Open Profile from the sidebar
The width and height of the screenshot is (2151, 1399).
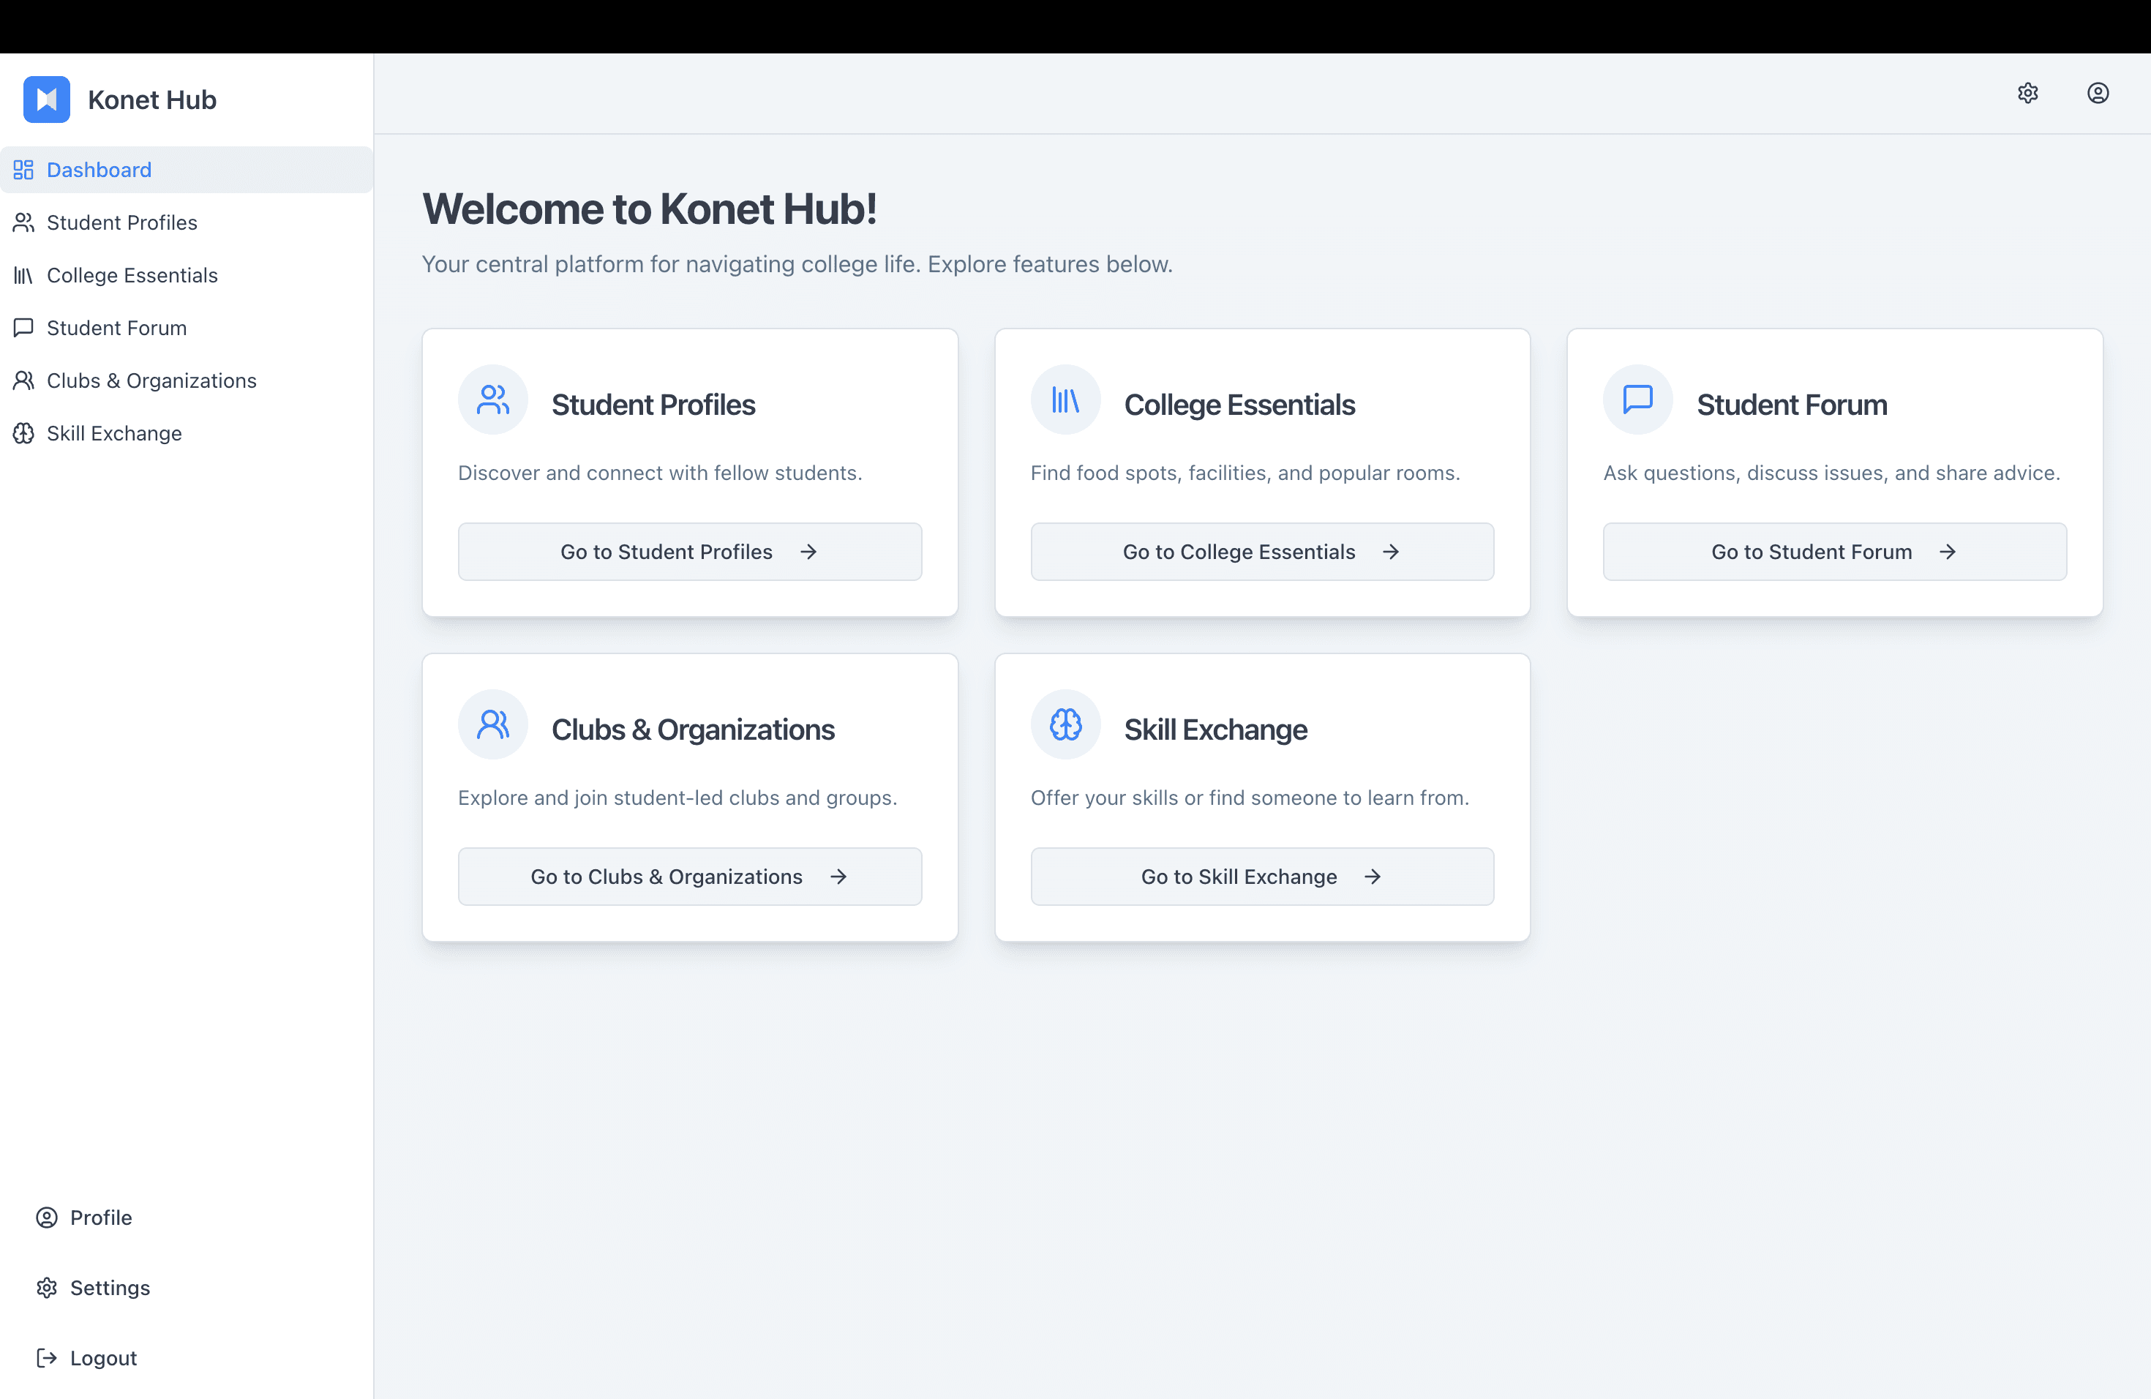click(100, 1218)
